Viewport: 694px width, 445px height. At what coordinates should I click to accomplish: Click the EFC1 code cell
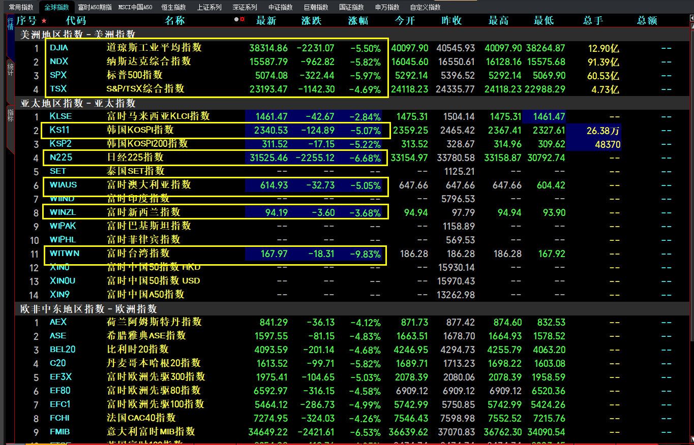[x=60, y=404]
